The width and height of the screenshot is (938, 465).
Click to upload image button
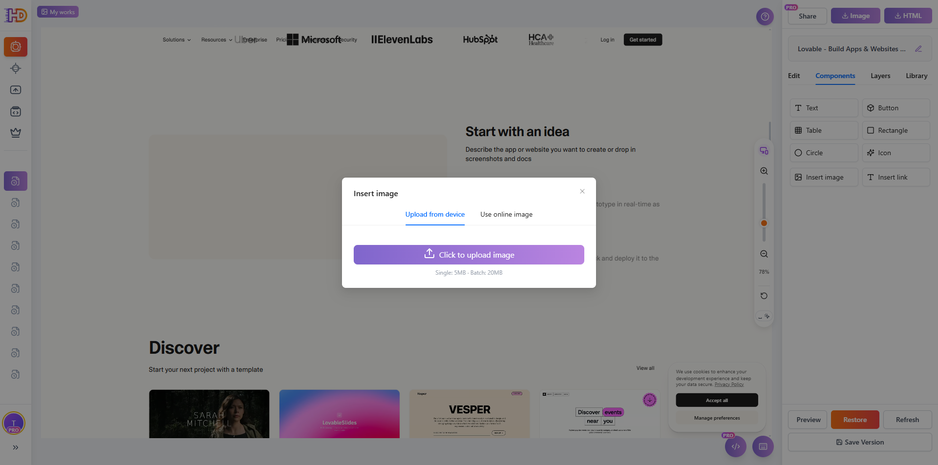pyautogui.click(x=469, y=255)
